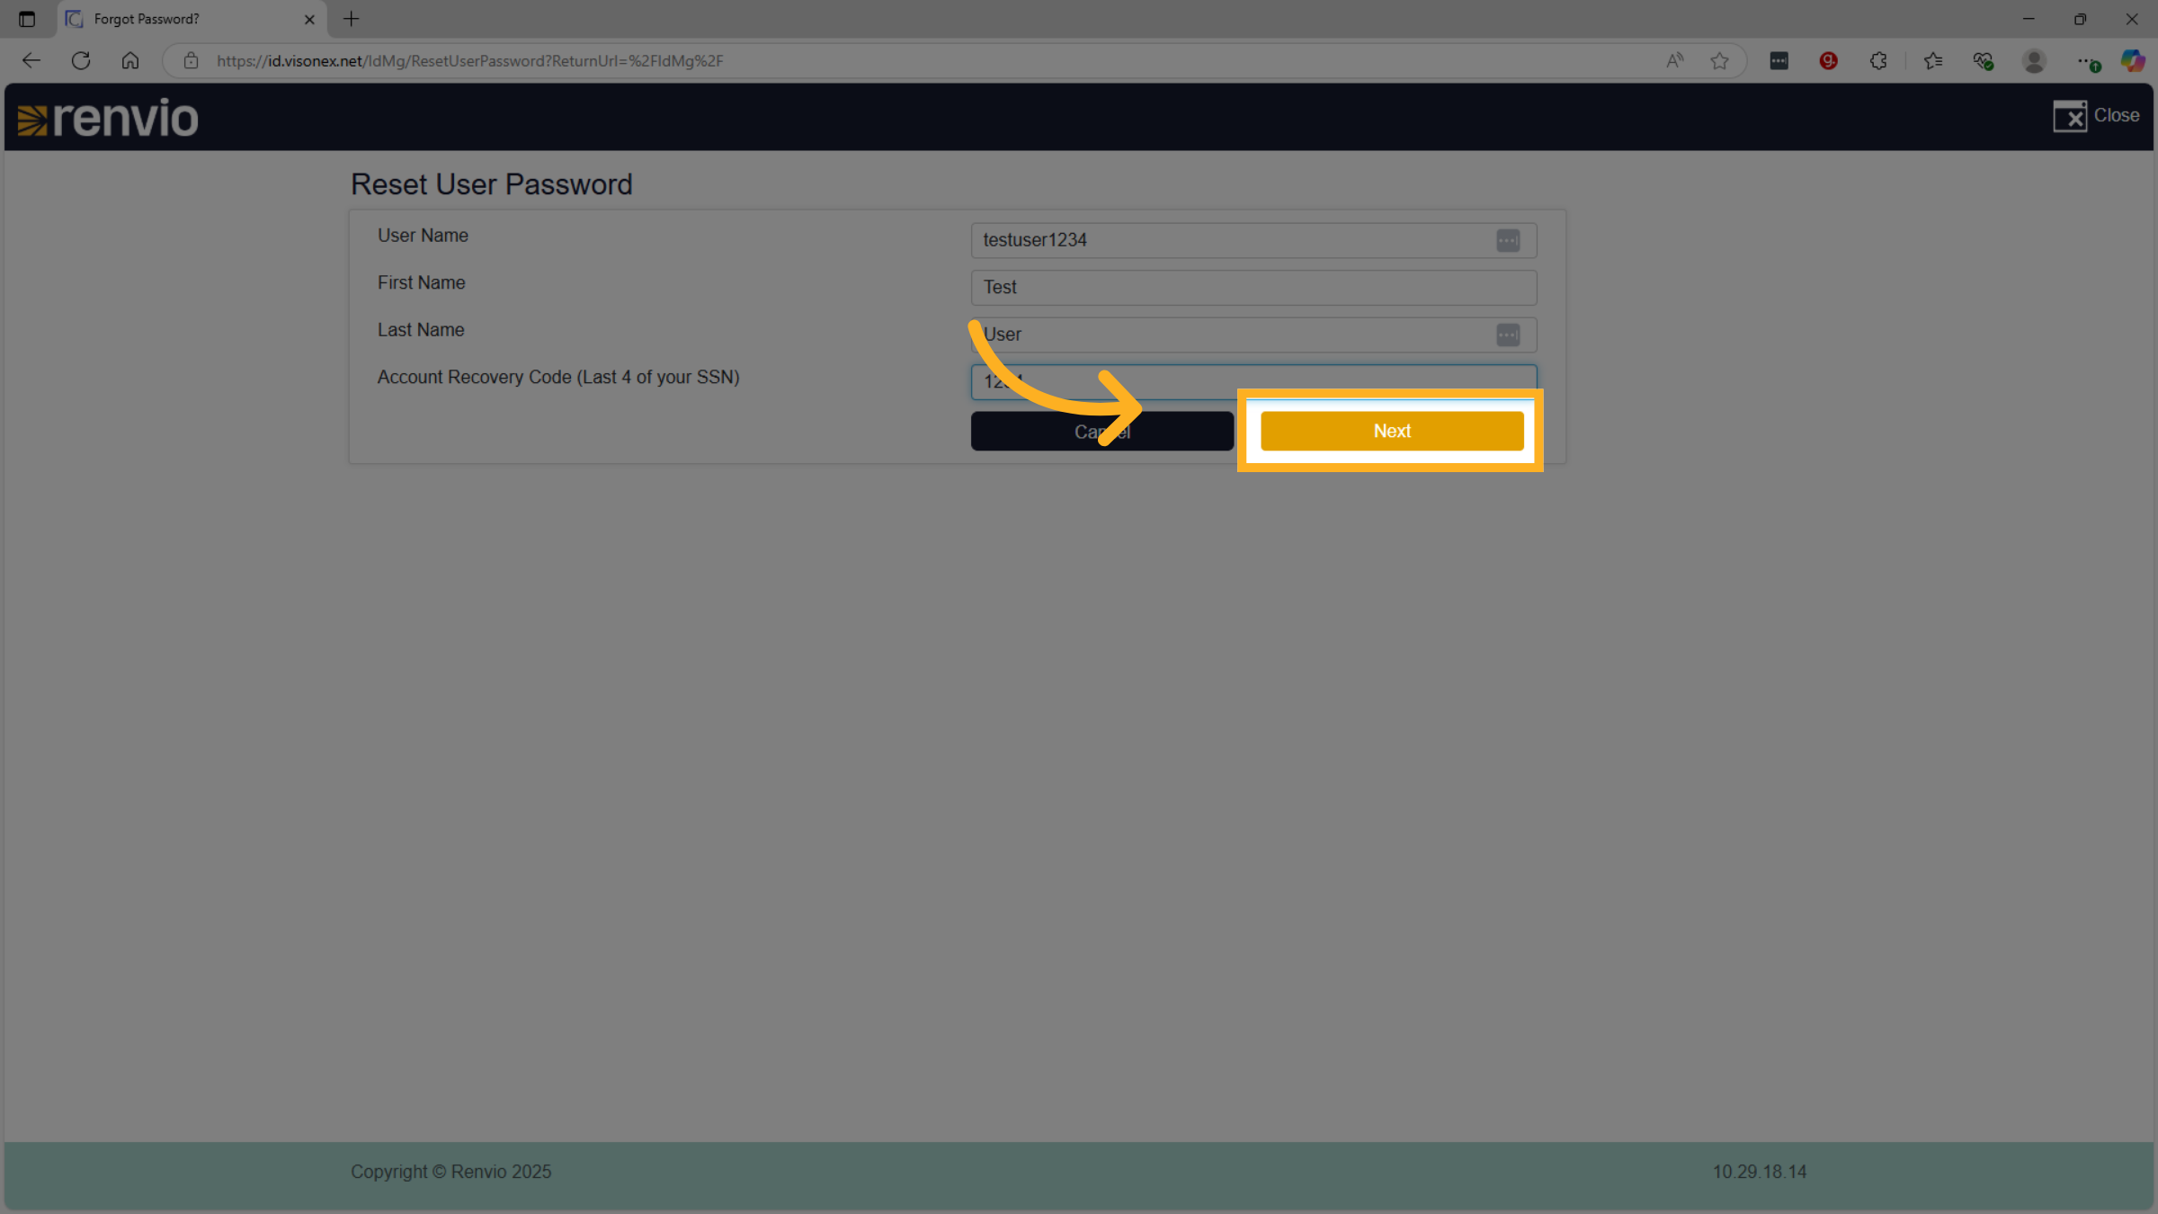Minimize the browser window

click(x=2029, y=19)
